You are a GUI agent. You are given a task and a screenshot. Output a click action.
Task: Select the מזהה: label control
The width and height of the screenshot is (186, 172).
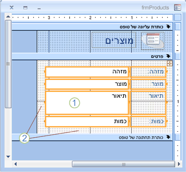coord(148,72)
